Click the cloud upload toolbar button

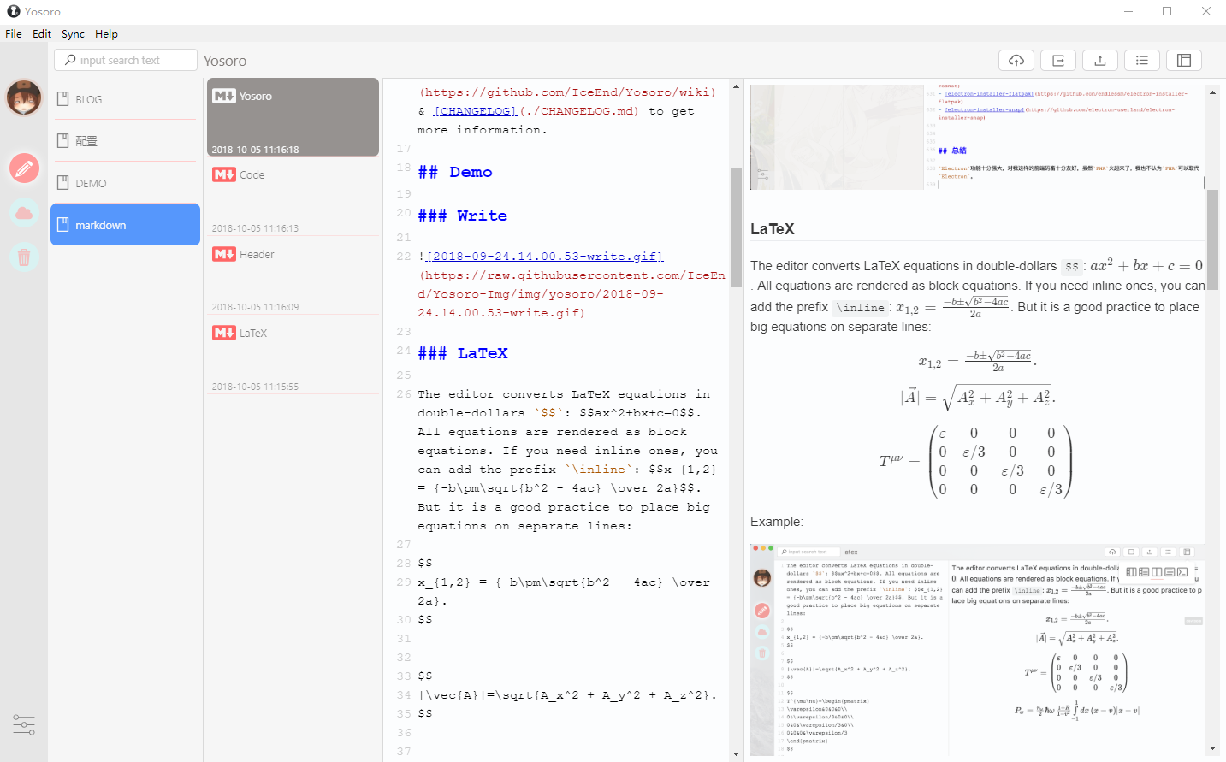pyautogui.click(x=1016, y=60)
